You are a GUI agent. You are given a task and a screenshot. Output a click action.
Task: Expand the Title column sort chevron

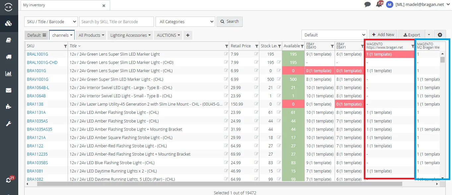coord(80,46)
